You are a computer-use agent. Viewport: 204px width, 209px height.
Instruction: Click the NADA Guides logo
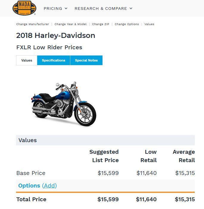coord(24,8)
